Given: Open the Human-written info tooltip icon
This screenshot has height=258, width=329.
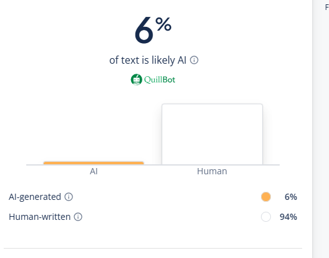Looking at the screenshot, I should click(x=78, y=217).
